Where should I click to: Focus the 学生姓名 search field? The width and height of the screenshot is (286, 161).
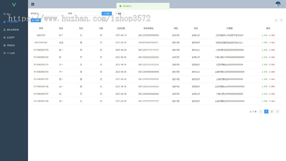pos(53,13)
